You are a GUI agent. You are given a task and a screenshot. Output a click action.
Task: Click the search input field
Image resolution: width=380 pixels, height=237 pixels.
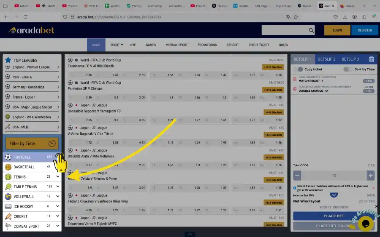[285, 30]
